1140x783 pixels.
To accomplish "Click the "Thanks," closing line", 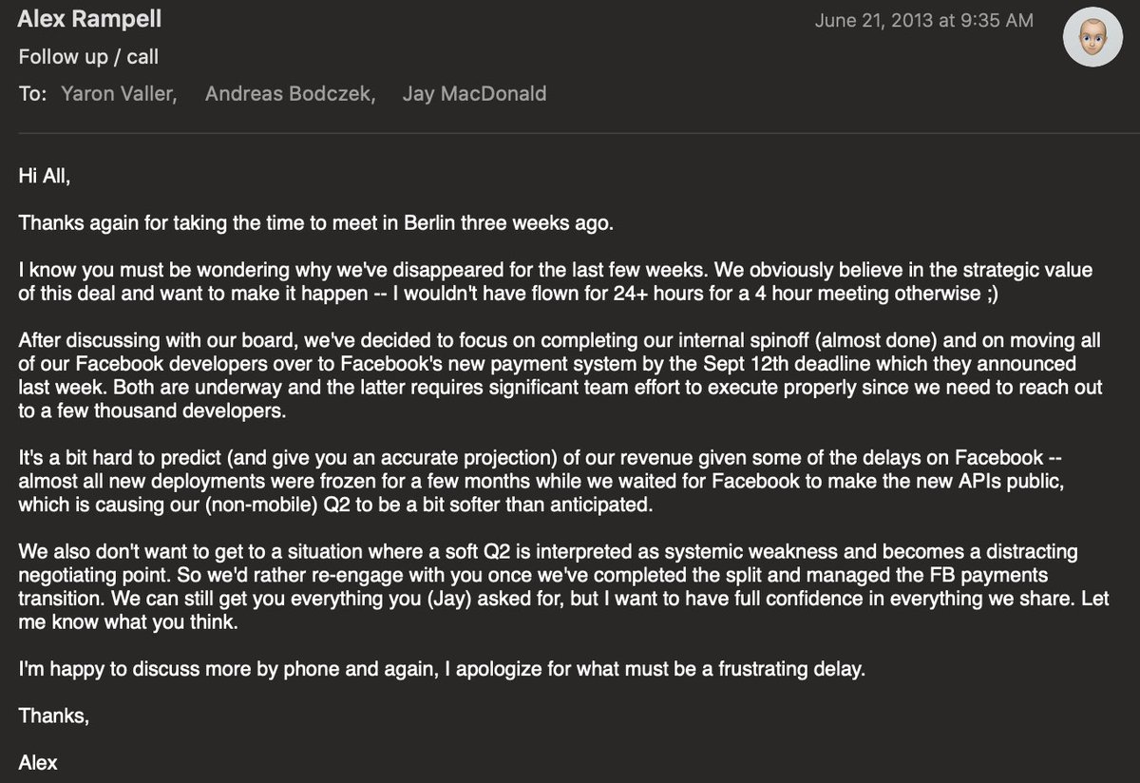I will pyautogui.click(x=54, y=717).
